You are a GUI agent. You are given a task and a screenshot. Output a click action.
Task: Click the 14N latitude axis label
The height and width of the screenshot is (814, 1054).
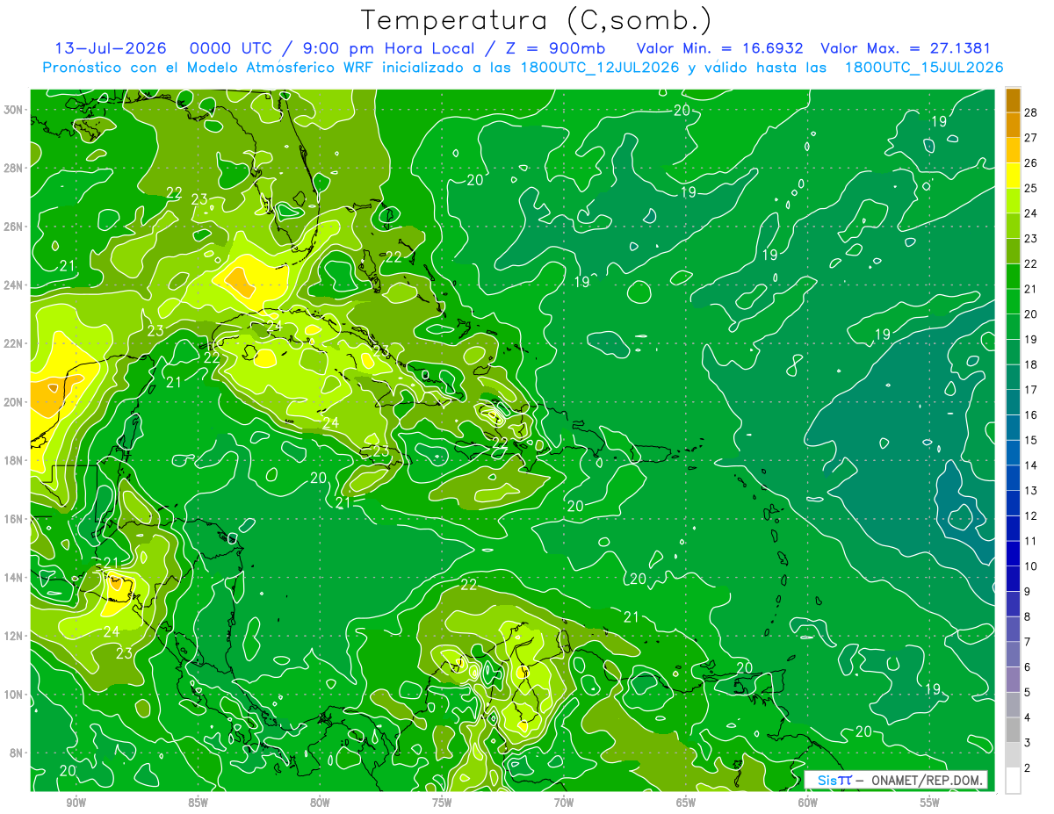[x=15, y=577]
